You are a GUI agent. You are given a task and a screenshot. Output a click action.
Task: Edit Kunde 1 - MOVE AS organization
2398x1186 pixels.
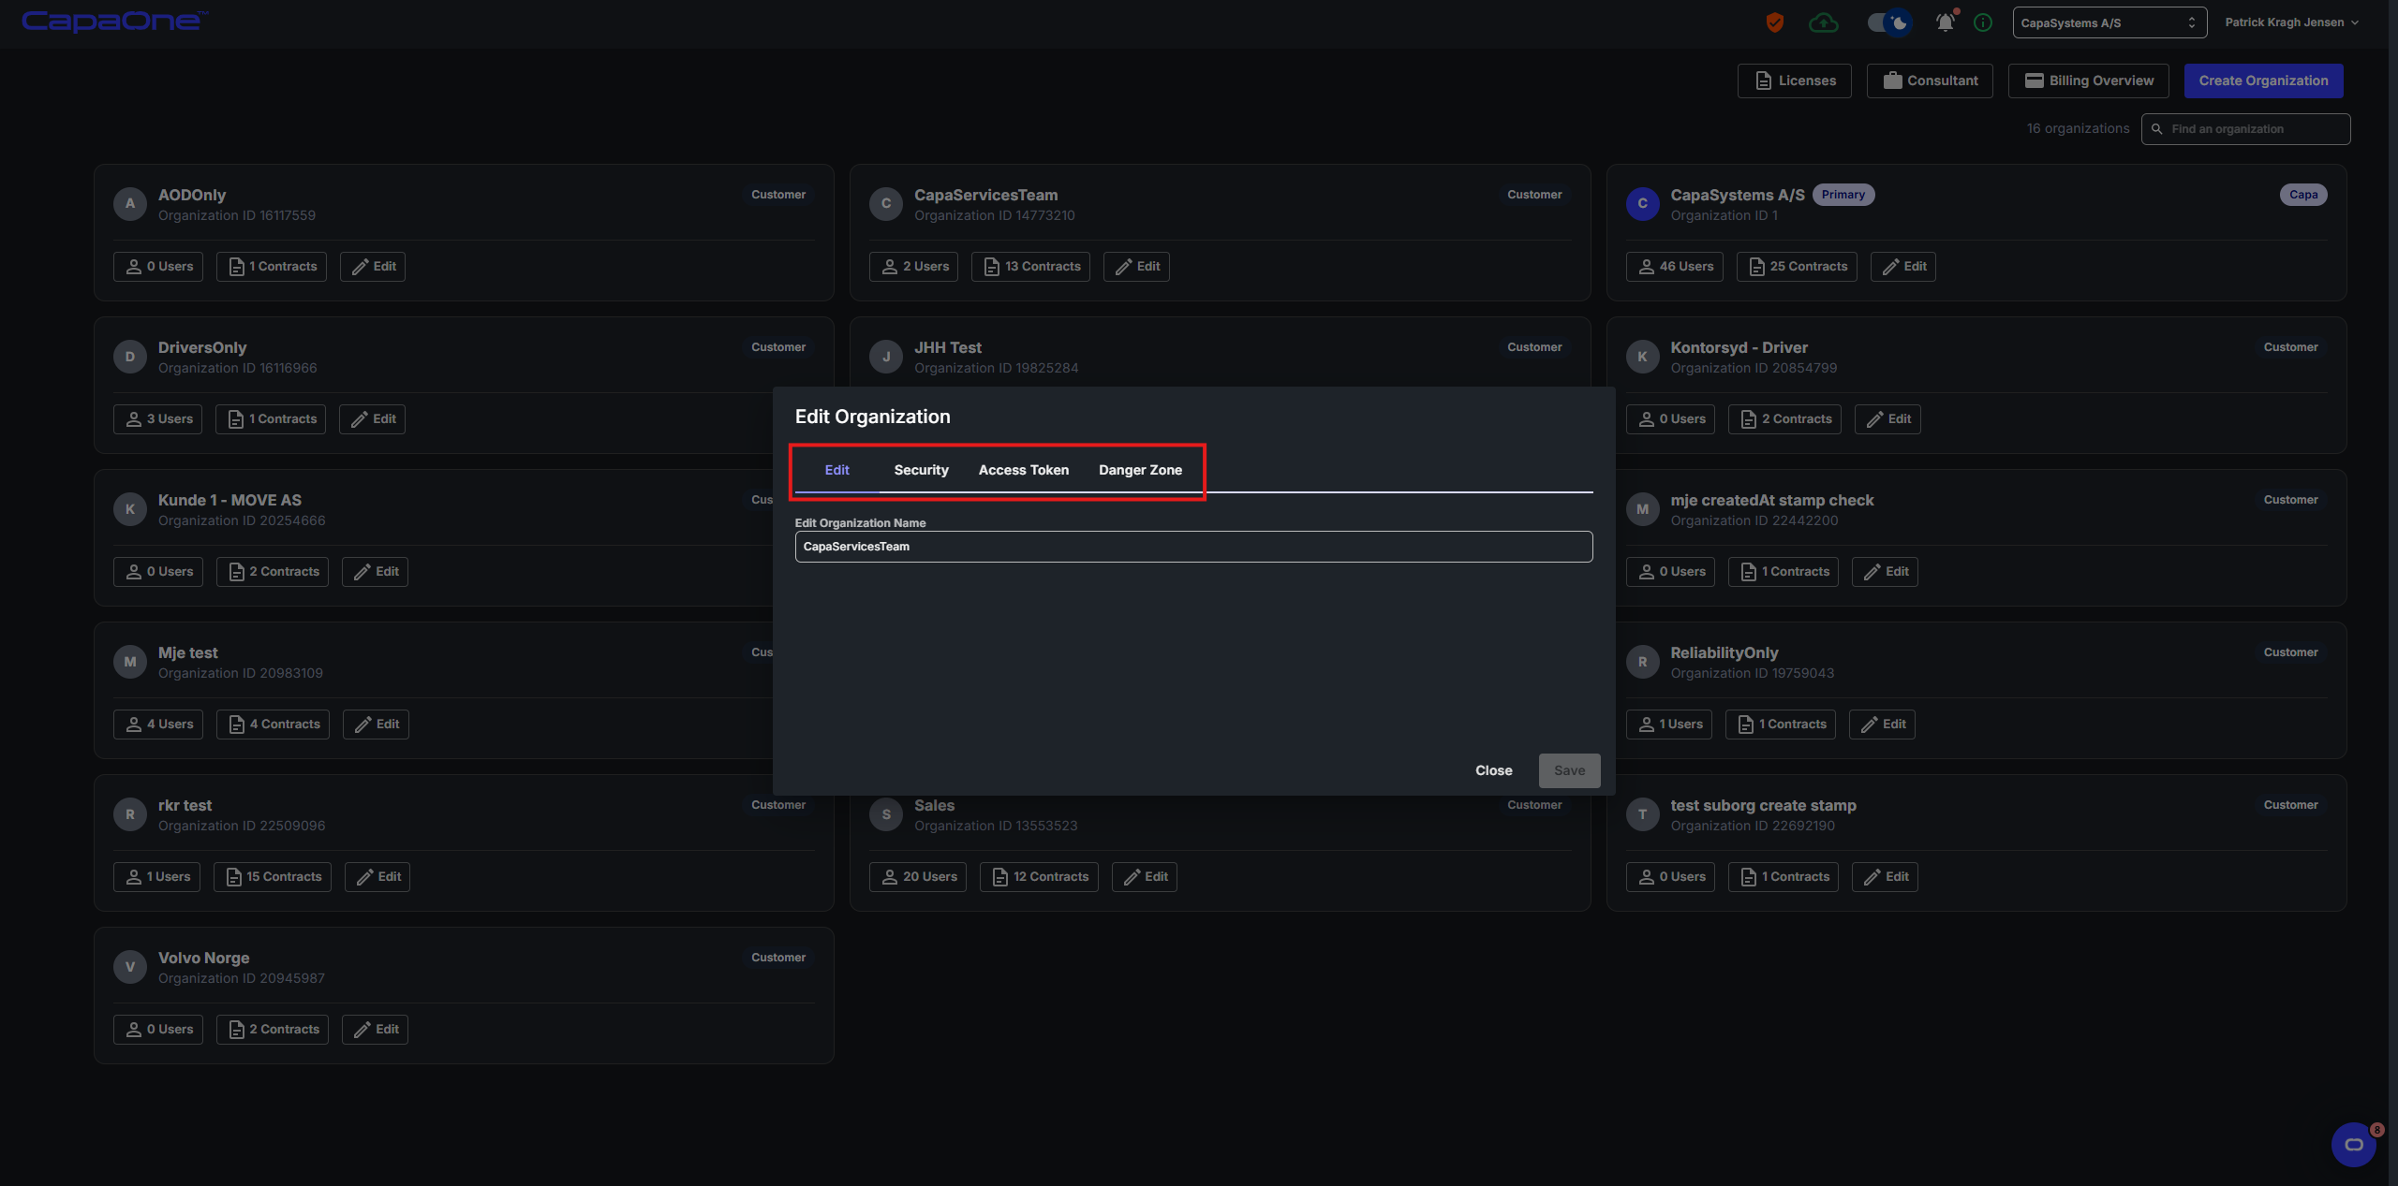pos(375,572)
